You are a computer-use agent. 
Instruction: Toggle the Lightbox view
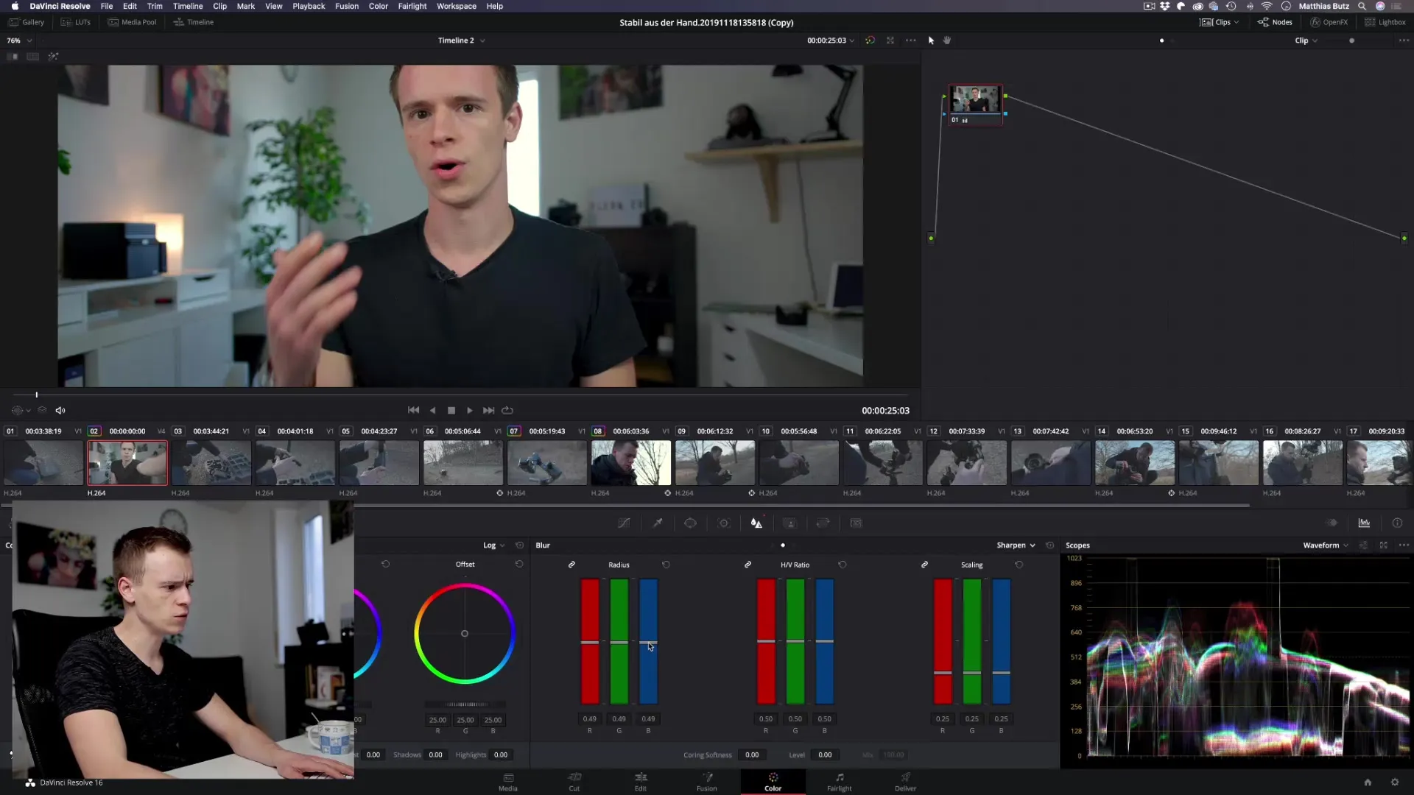[x=1385, y=22]
